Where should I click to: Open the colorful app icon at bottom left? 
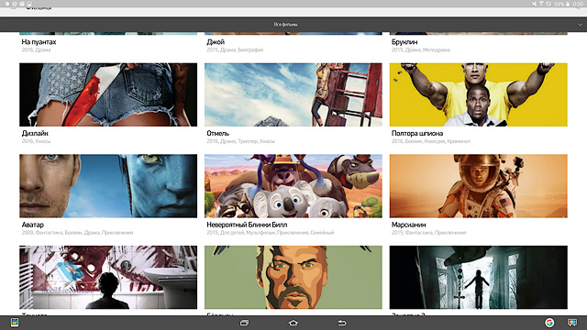click(15, 323)
